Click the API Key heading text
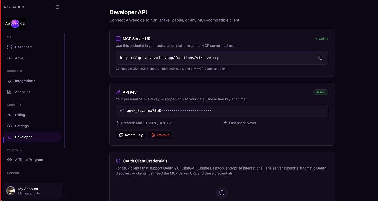Image resolution: width=378 pixels, height=201 pixels. pyautogui.click(x=130, y=92)
